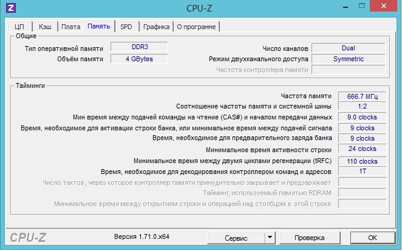This screenshot has width=402, height=251.
Task: Click the 1T command rate value
Action: point(363,171)
